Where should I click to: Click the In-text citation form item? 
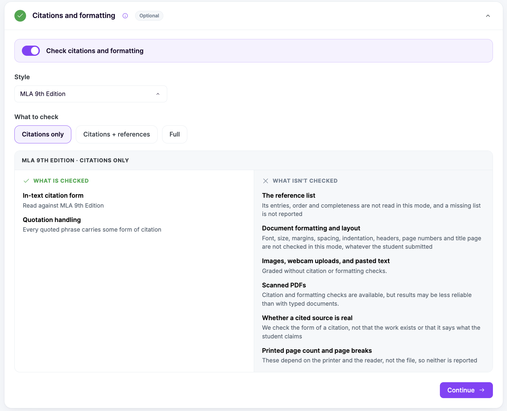tap(53, 196)
